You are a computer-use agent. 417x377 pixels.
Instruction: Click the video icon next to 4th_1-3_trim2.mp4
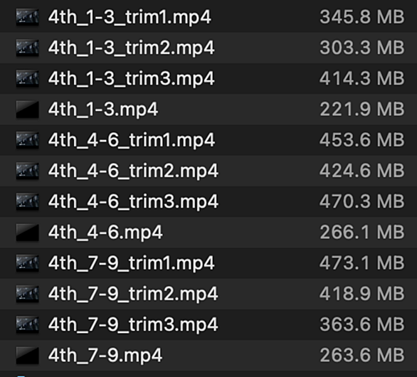coord(27,48)
